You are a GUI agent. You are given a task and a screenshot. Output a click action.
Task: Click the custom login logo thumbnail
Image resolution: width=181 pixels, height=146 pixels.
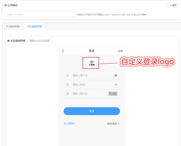point(92,63)
